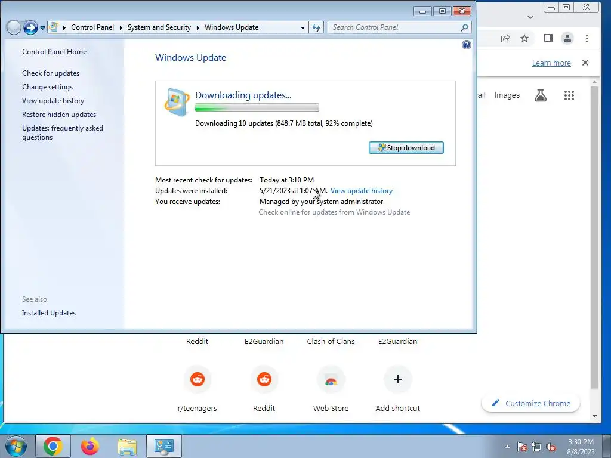Open View update history link next to install date
611x458 pixels.
[x=361, y=191]
